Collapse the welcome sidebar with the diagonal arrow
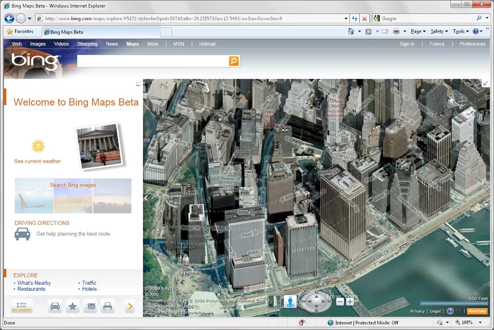 [x=138, y=83]
